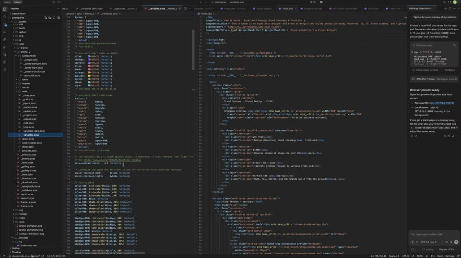Open the Explorer view in activity bar
461x258 pixels.
[4, 9]
